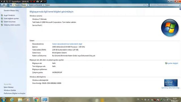Open Aygıt Yöneticisi

pyautogui.click(x=9, y=15)
